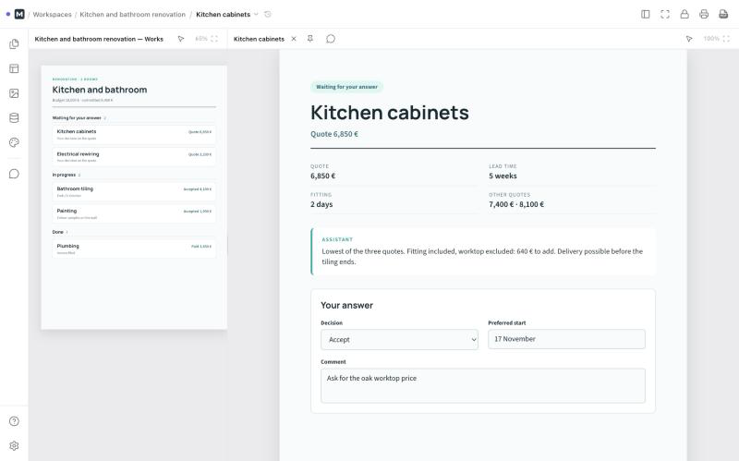Switch to Kitchen and bathroom renovation — Works tab

click(x=99, y=39)
